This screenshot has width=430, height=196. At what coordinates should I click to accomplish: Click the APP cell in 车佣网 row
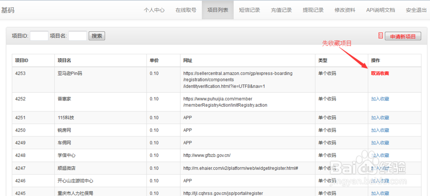coord(187,143)
